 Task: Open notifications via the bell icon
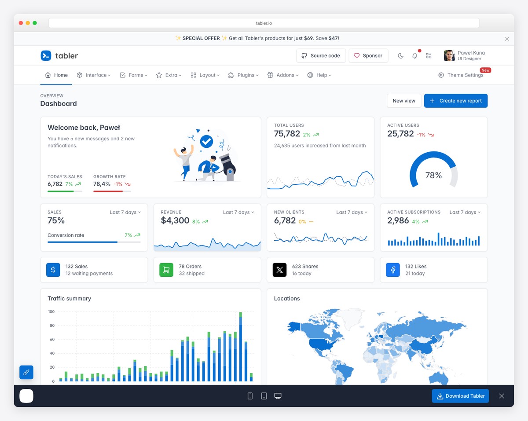(414, 55)
